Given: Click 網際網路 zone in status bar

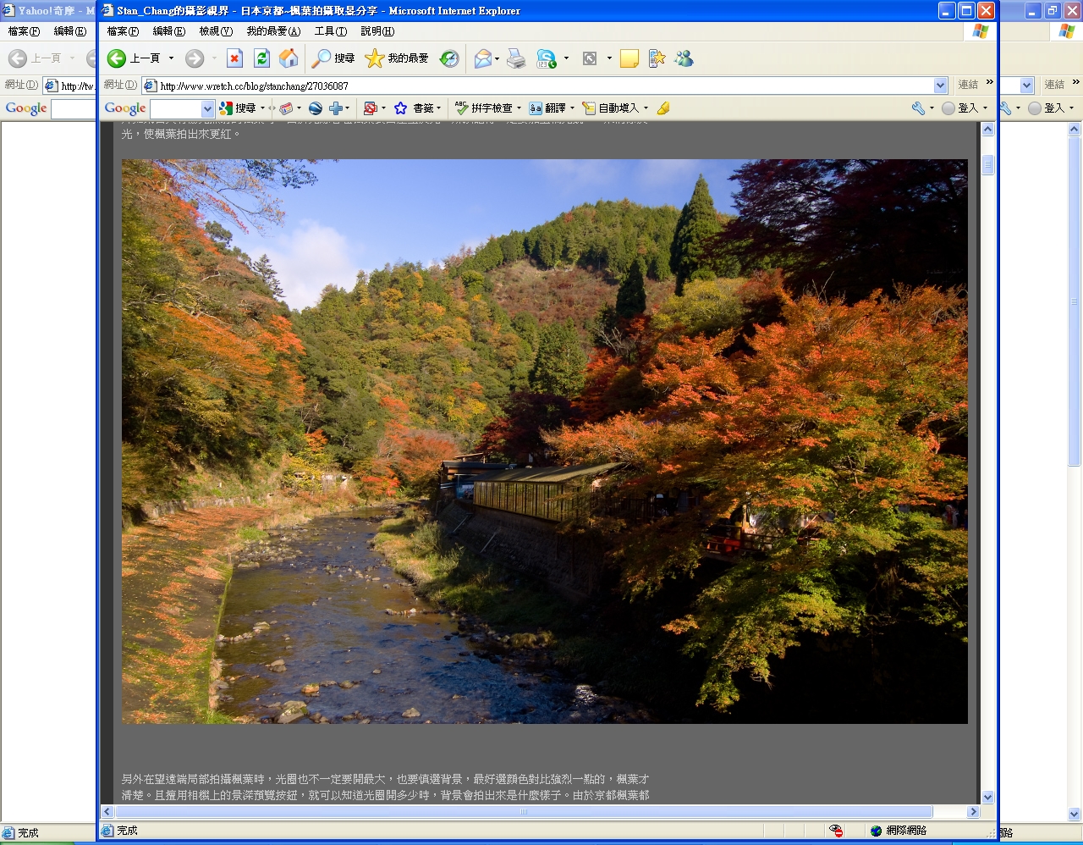Looking at the screenshot, I should [x=899, y=831].
